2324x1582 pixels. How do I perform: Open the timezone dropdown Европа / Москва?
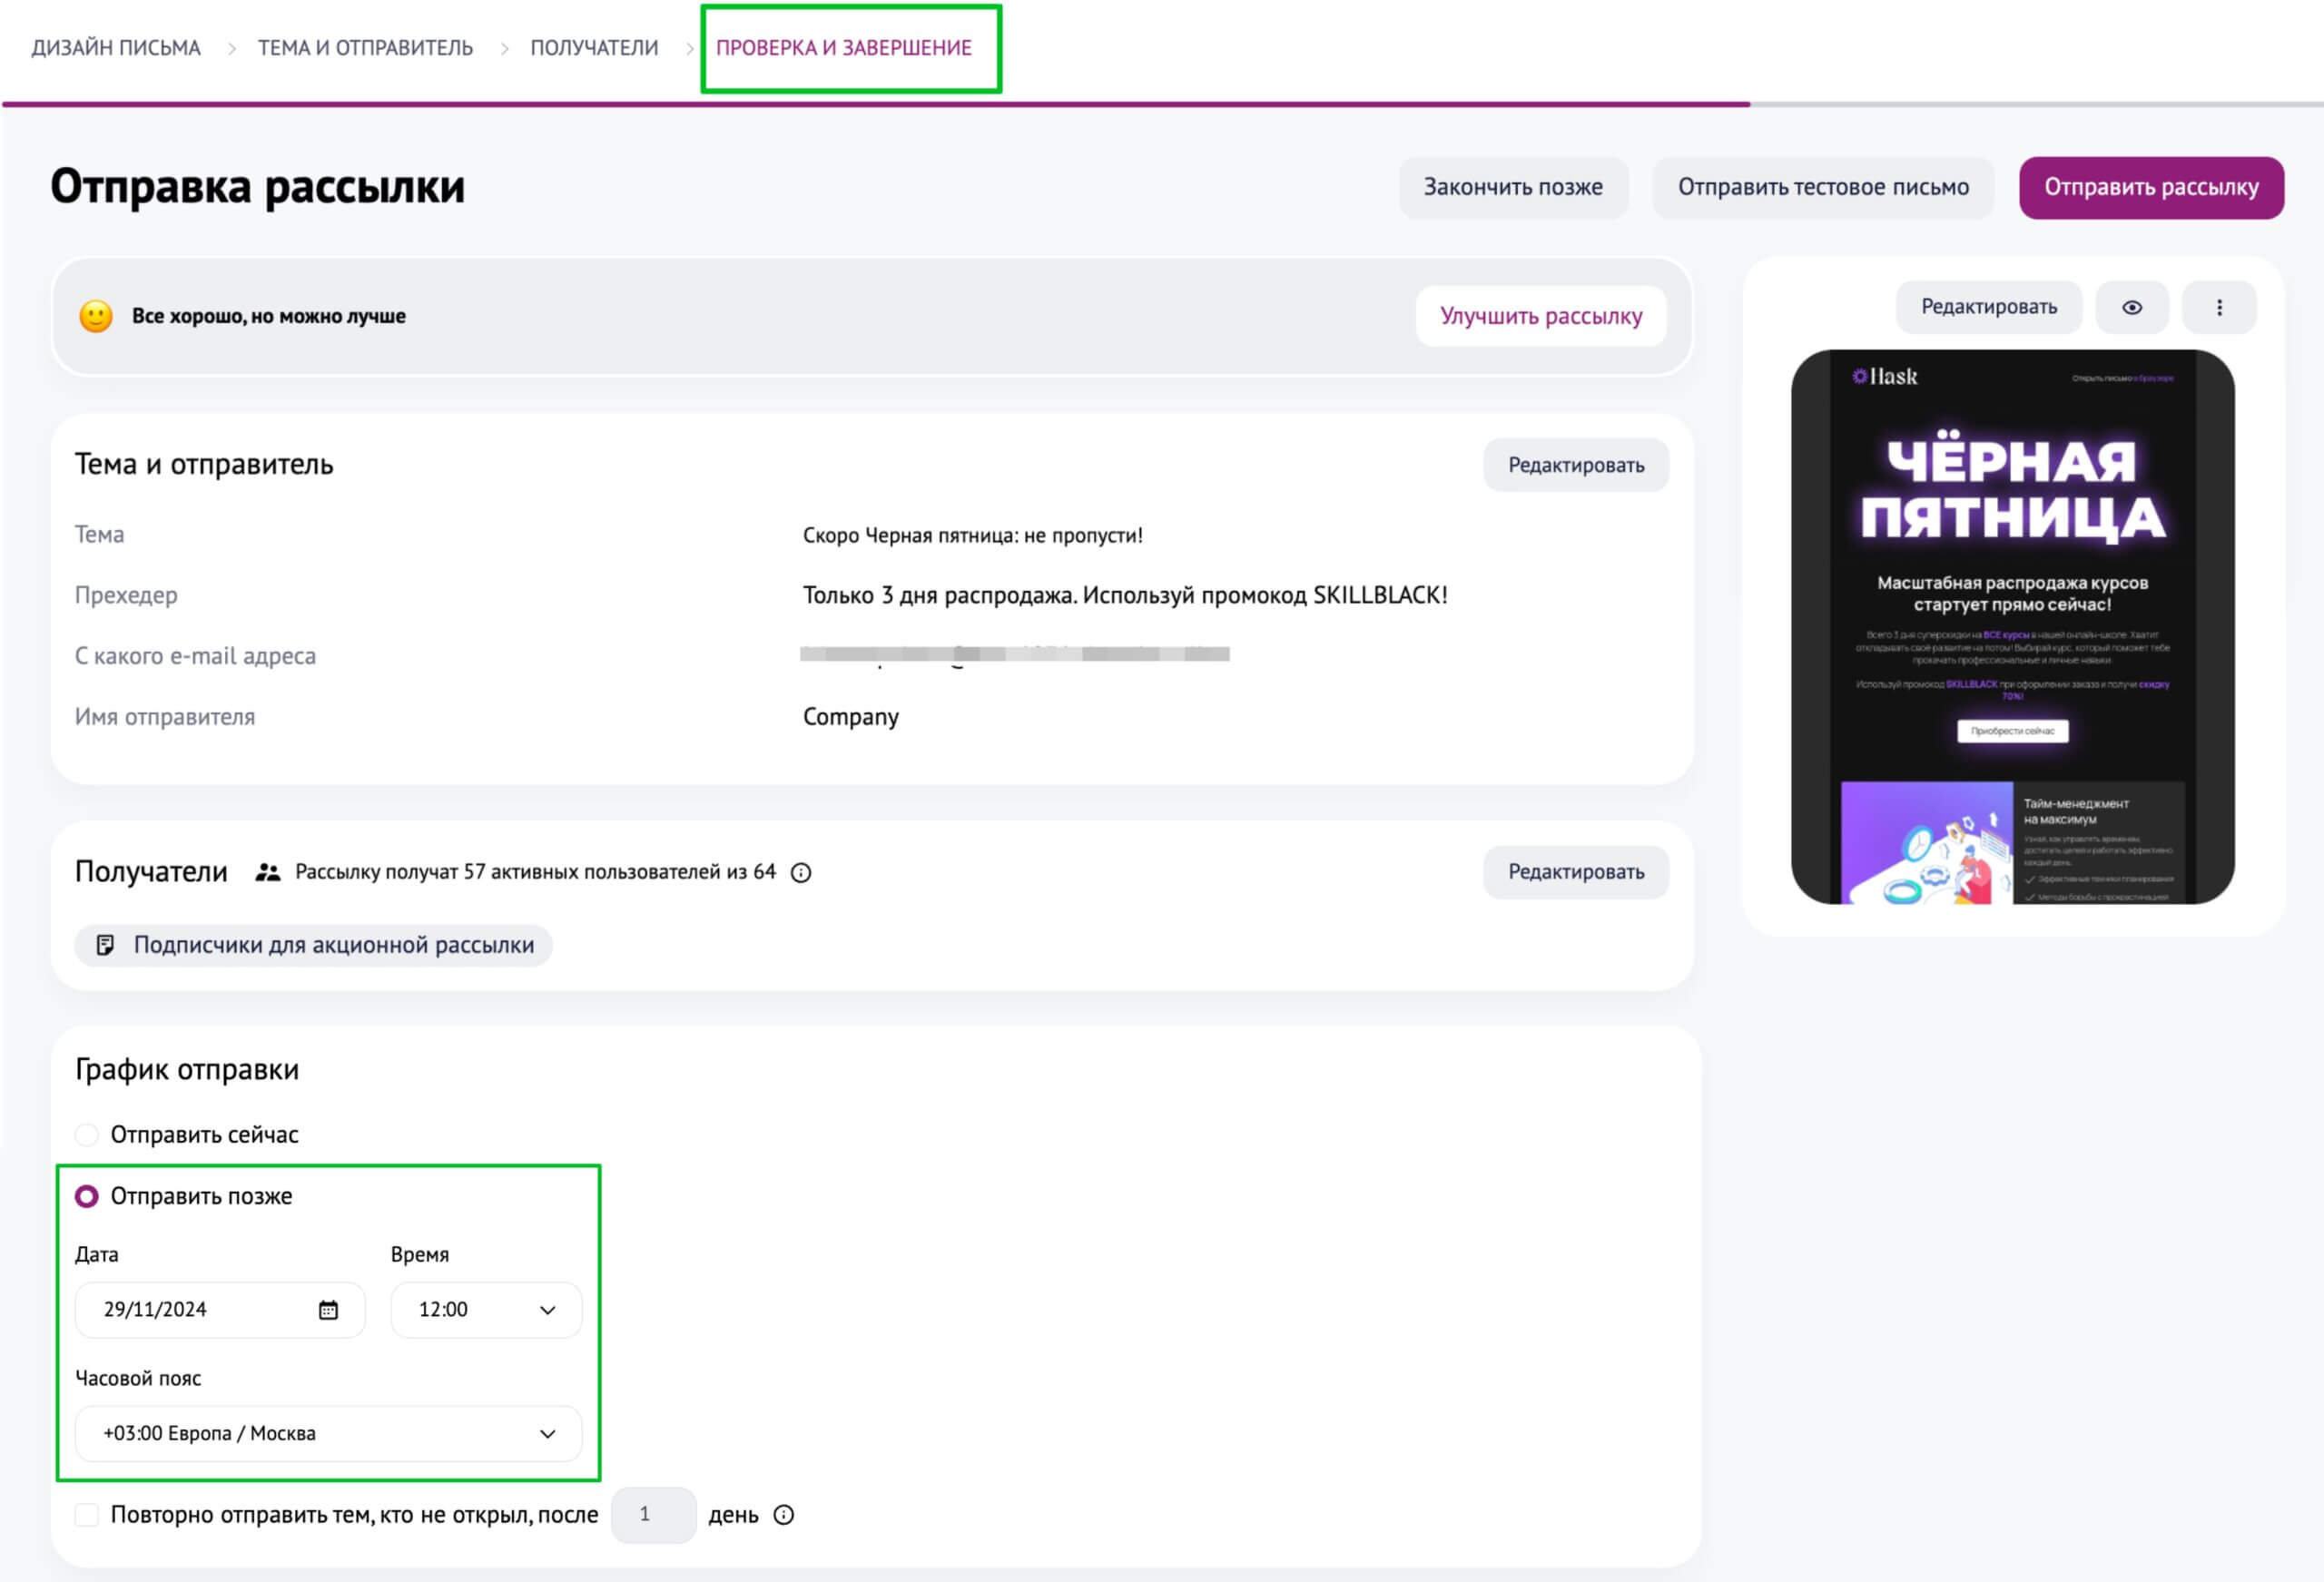[328, 1434]
